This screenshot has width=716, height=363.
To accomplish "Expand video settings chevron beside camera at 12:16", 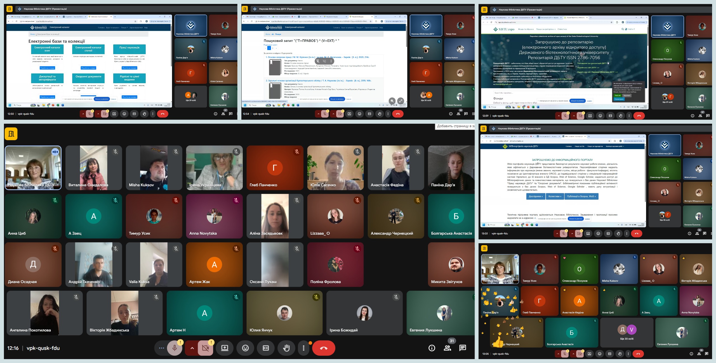I will (192, 348).
